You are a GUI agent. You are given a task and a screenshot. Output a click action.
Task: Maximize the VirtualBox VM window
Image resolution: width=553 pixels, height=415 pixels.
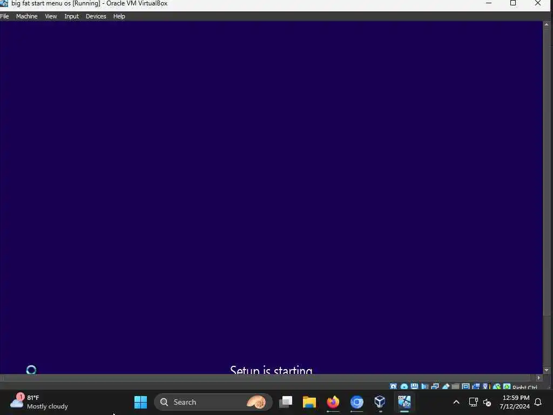coord(513,3)
